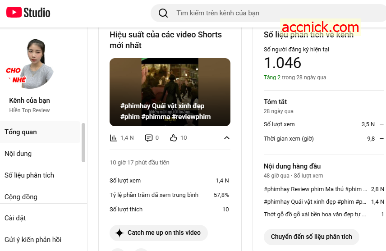Click the sparkle icon on Catch me up button
Image resolution: width=386 pixels, height=251 pixels.
click(x=119, y=233)
